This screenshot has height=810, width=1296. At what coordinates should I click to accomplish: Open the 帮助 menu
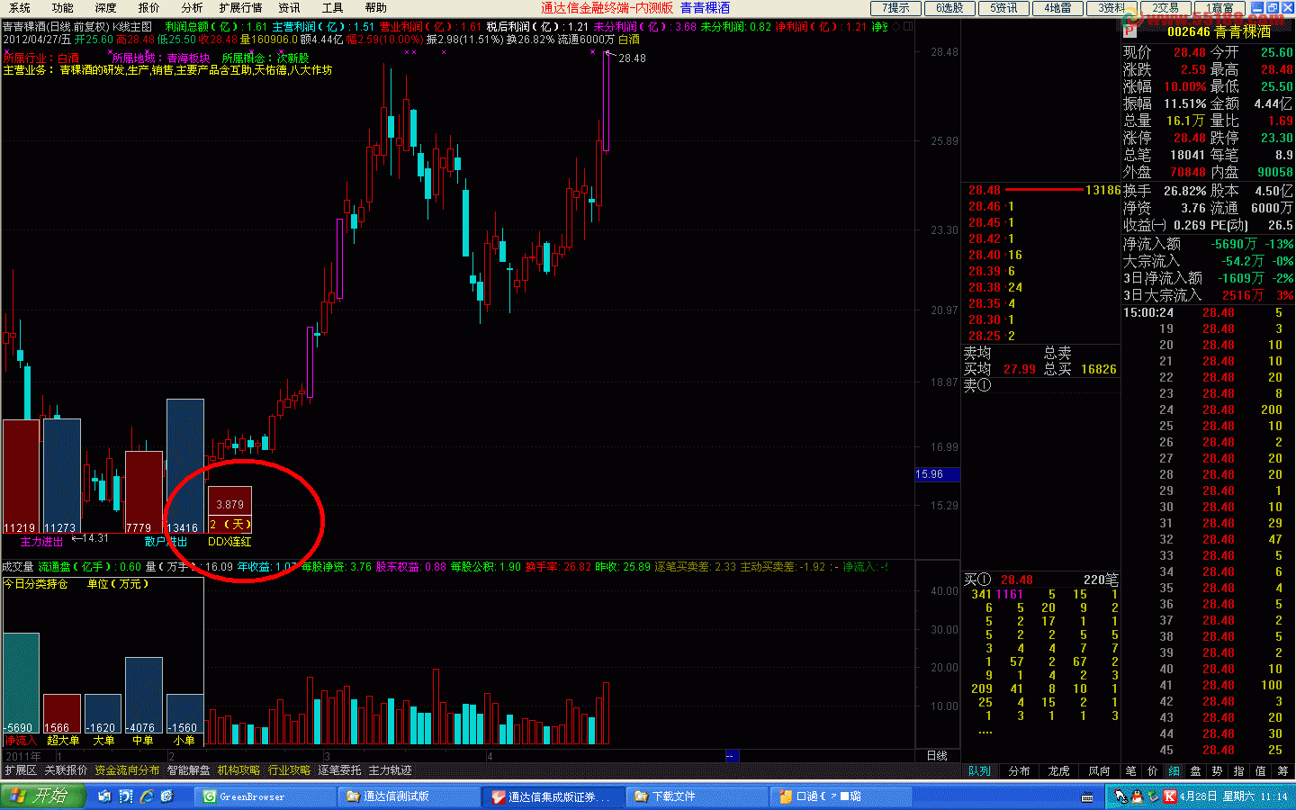pyautogui.click(x=375, y=7)
